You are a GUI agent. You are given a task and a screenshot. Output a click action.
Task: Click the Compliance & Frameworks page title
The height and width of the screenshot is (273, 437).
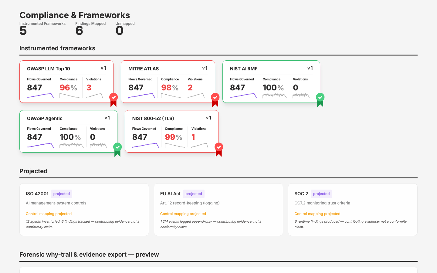pos(75,15)
